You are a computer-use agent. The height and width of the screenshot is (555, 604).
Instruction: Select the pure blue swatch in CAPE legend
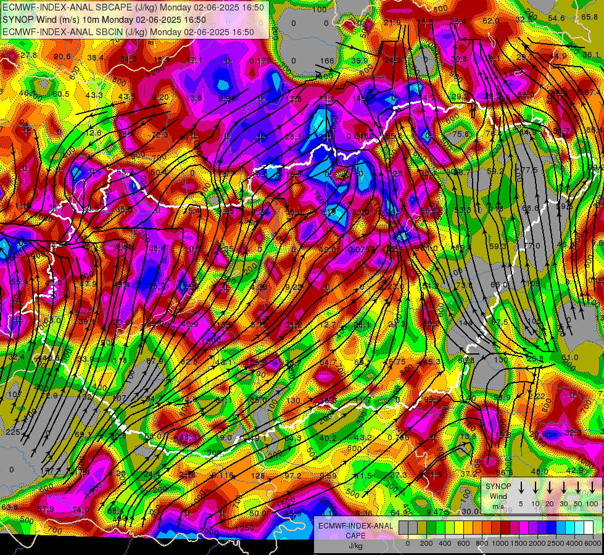(552, 527)
